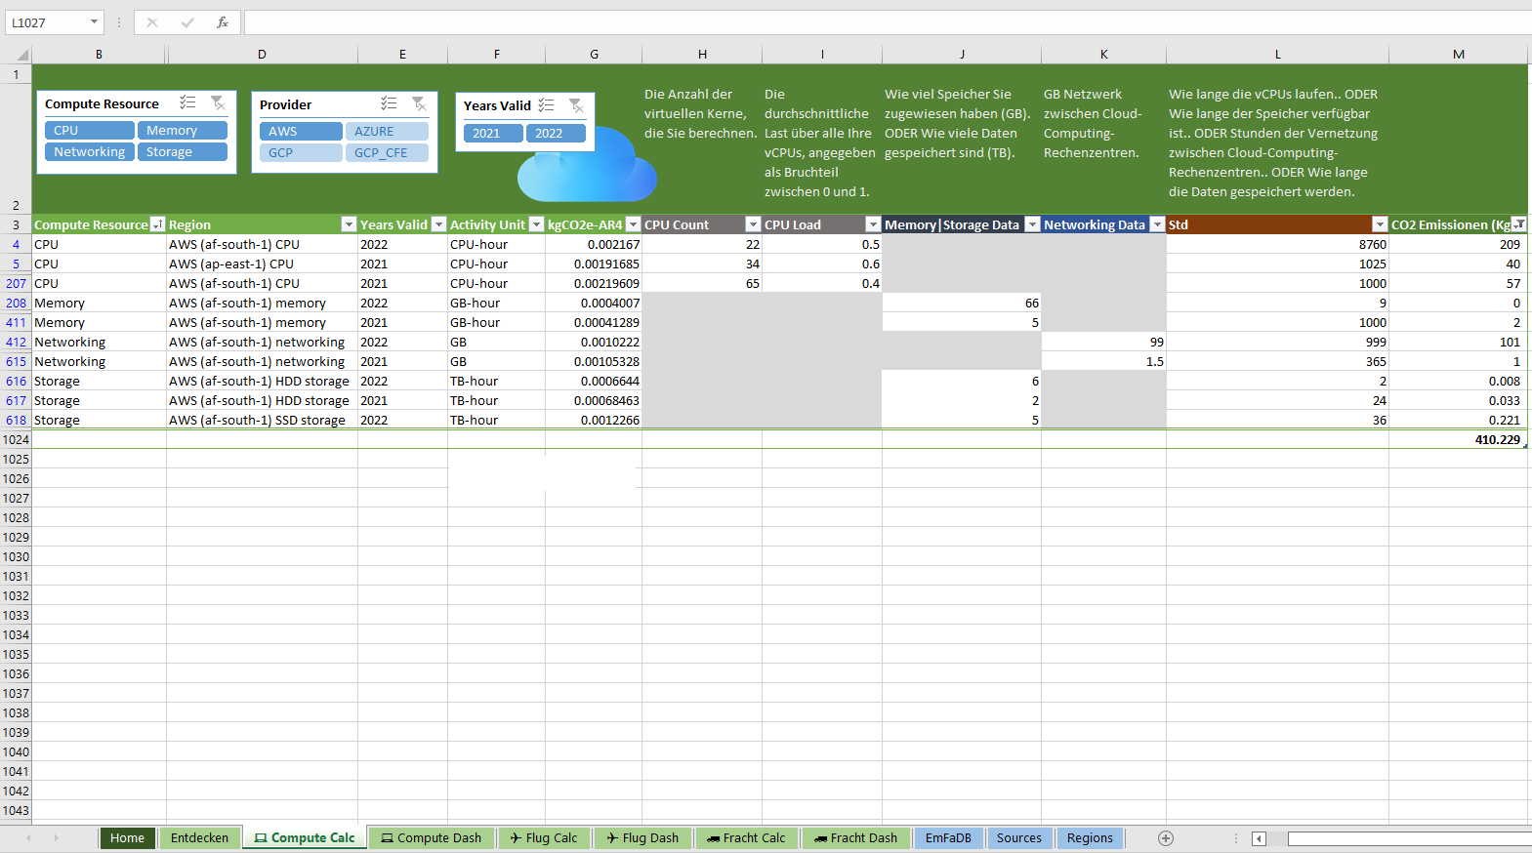The image size is (1532, 853).
Task: Expand the Name Box dropdown
Action: click(94, 22)
